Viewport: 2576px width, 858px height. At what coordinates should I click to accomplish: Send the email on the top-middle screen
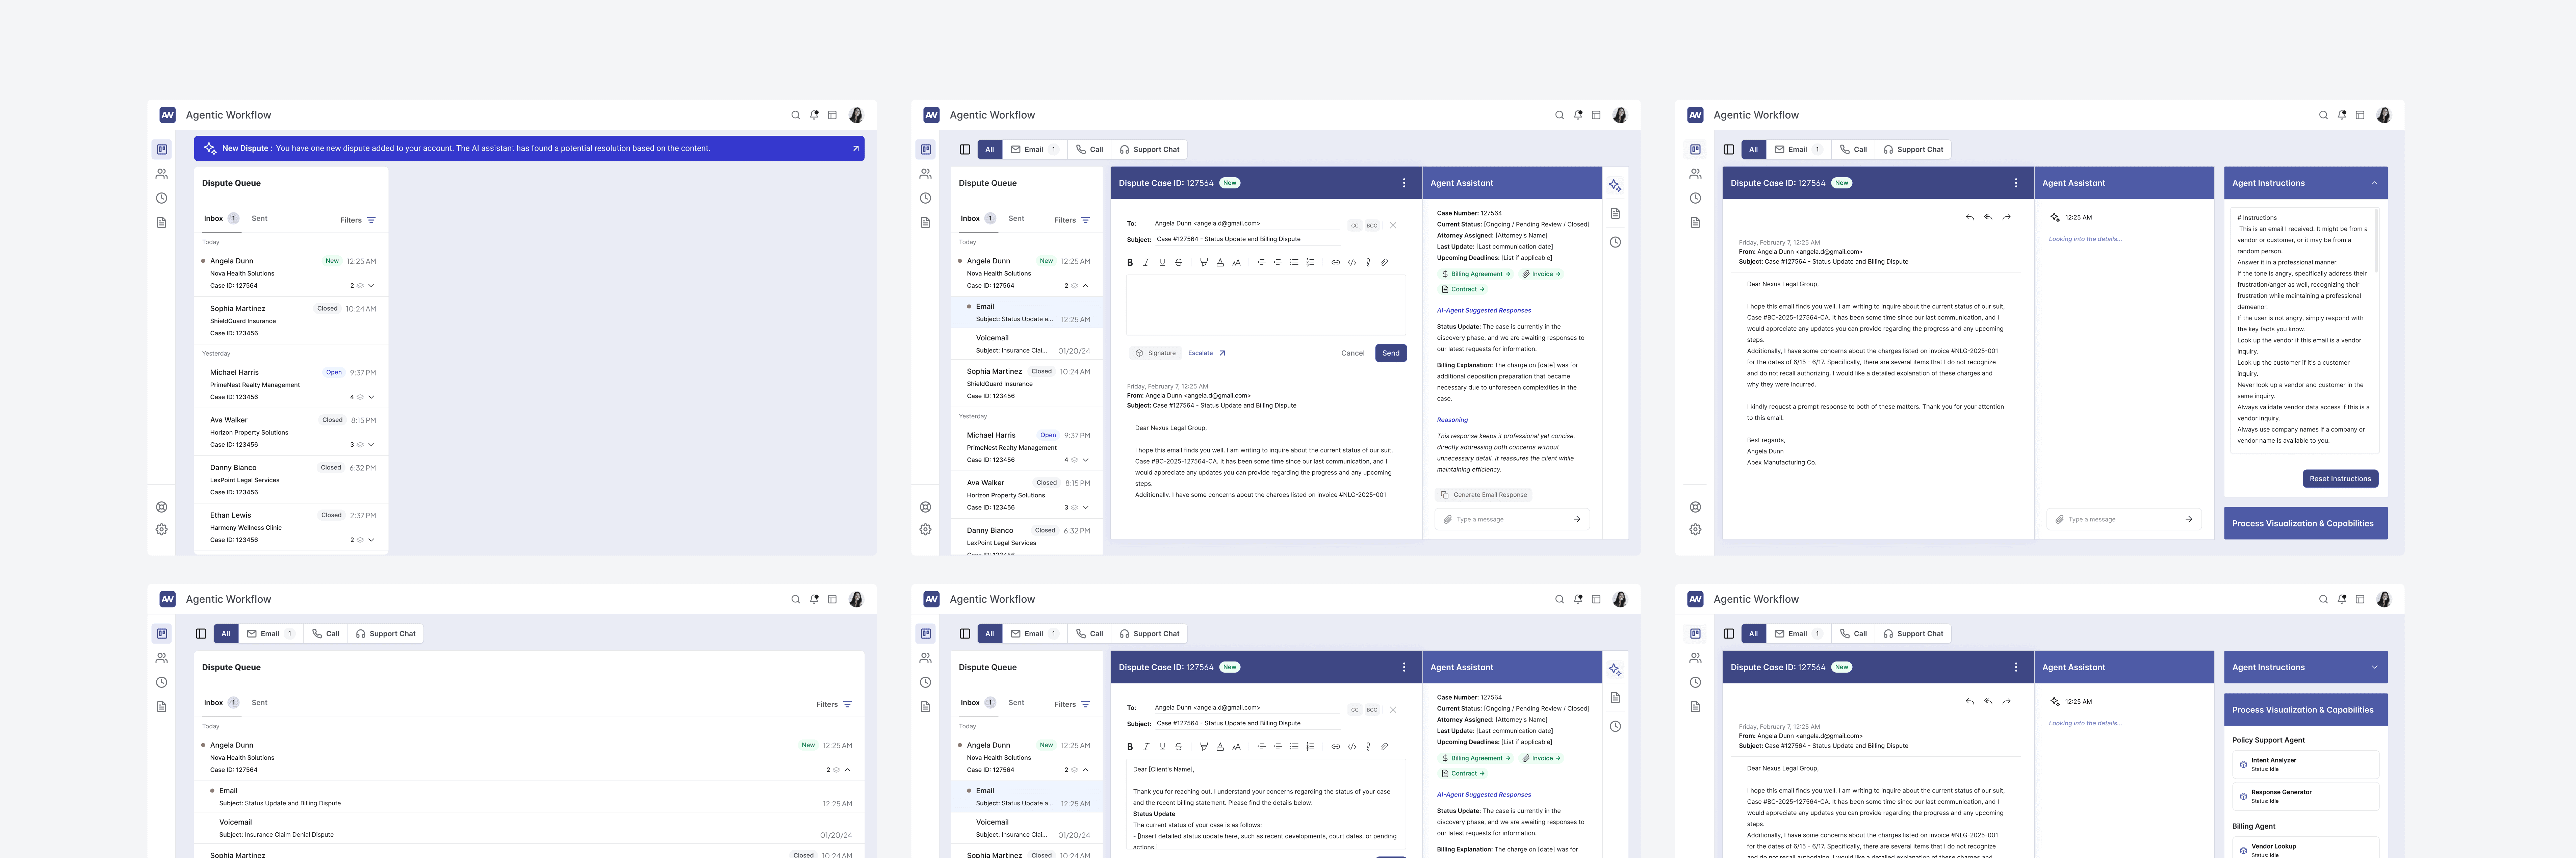1391,353
